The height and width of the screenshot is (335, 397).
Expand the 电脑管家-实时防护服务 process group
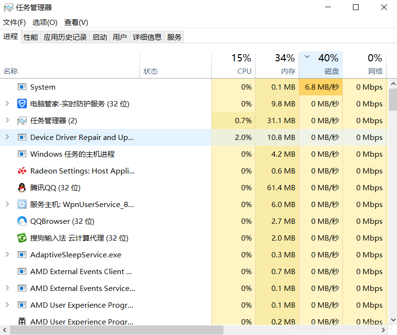click(x=7, y=104)
